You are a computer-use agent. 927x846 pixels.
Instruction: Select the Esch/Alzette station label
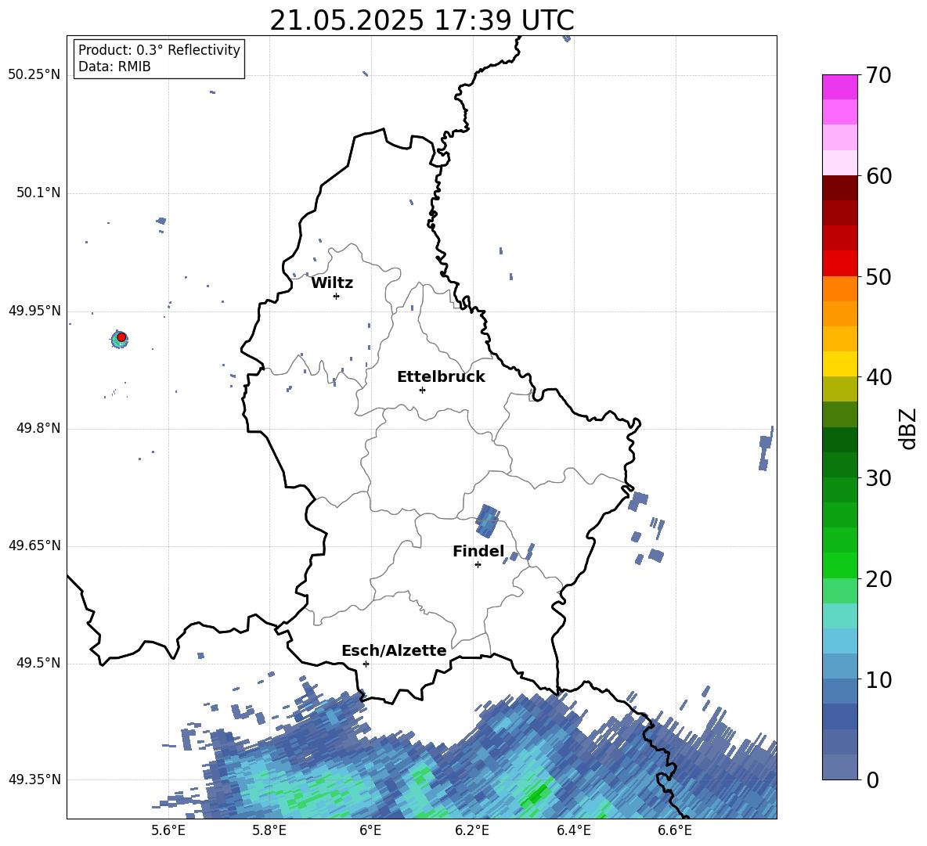(x=394, y=650)
